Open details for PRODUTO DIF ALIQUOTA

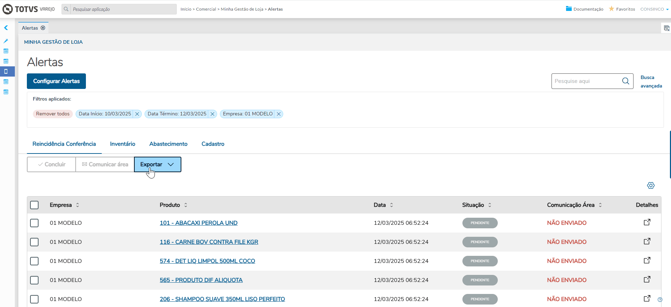(647, 279)
